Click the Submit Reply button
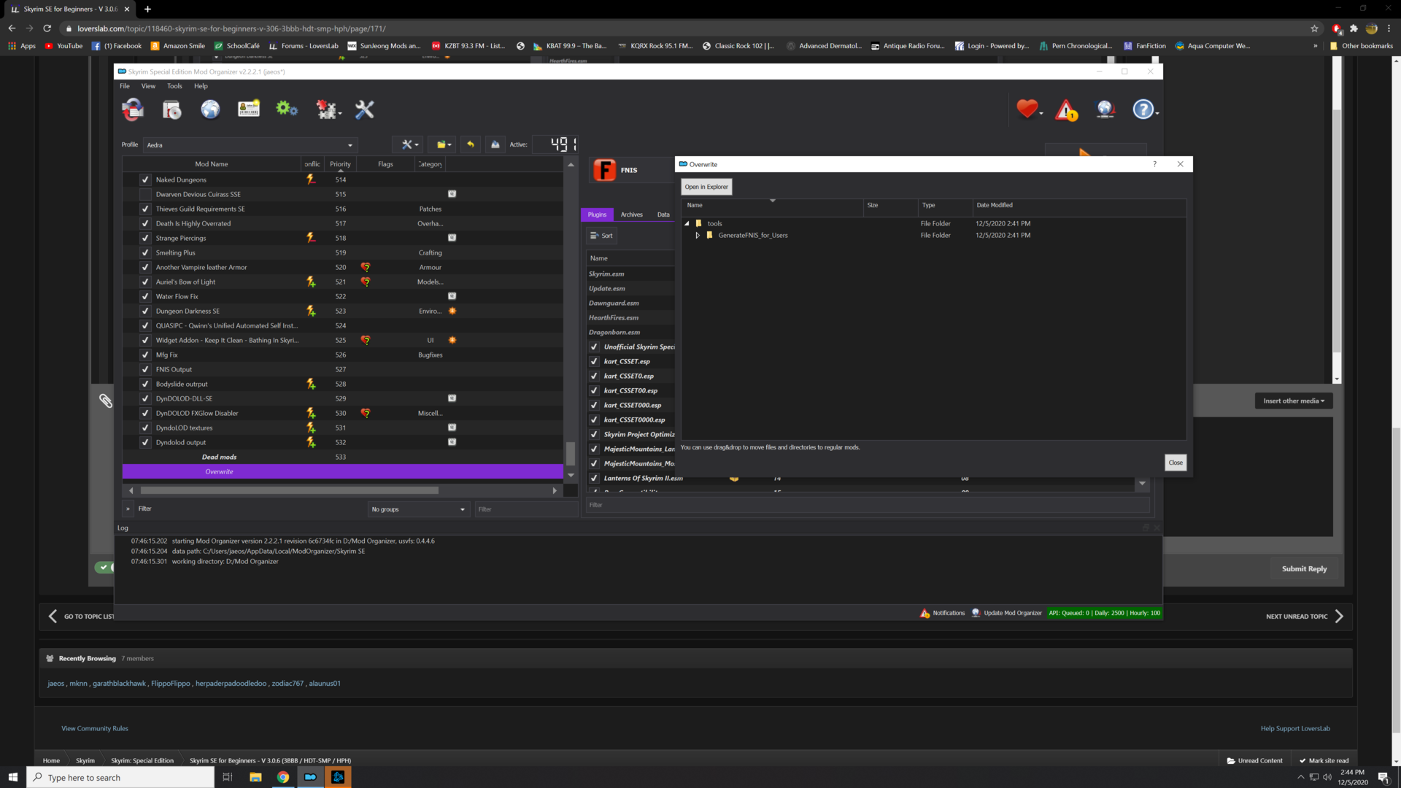The height and width of the screenshot is (788, 1401). [1304, 568]
